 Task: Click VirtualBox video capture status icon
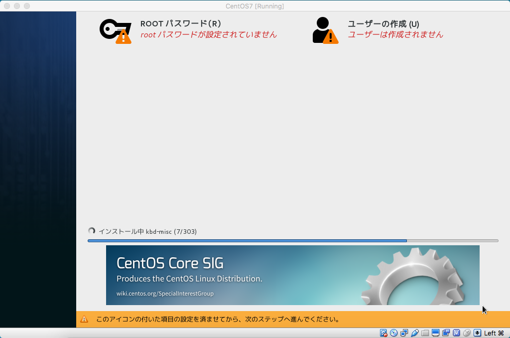(x=446, y=333)
